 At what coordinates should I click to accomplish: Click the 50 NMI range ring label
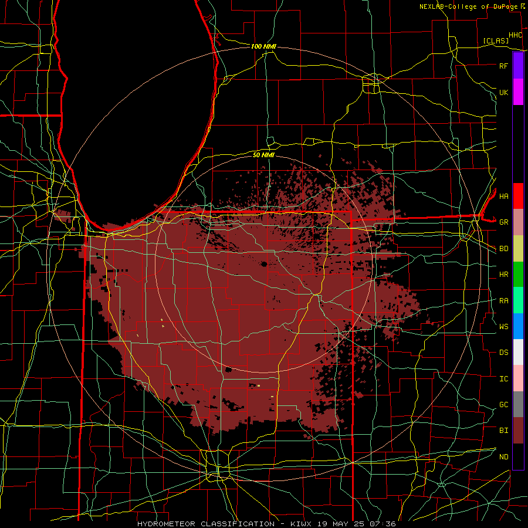pyautogui.click(x=263, y=155)
